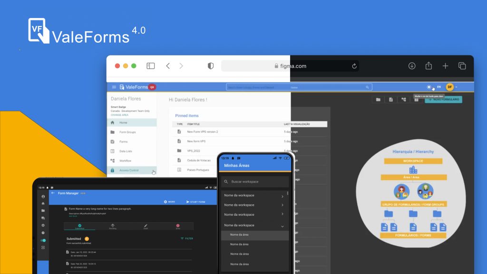Switch to the Draft tab
The height and width of the screenshot is (274, 487).
[146, 226]
